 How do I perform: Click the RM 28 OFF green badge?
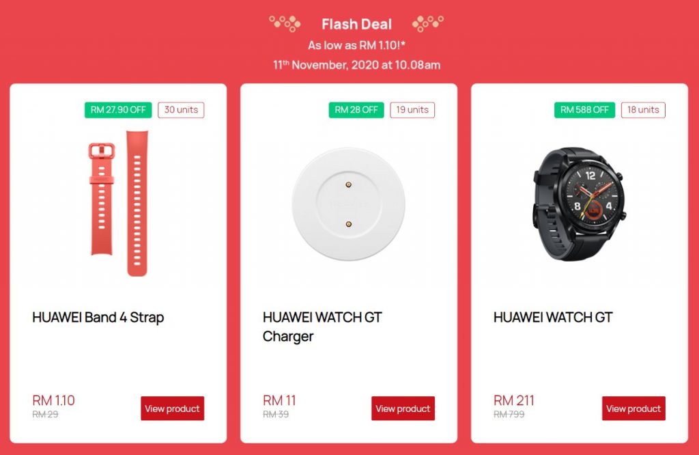pyautogui.click(x=356, y=110)
